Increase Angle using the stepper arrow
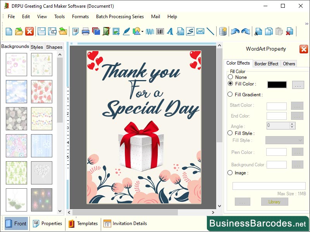Viewport: 310px width, 232px height. [x=292, y=123]
